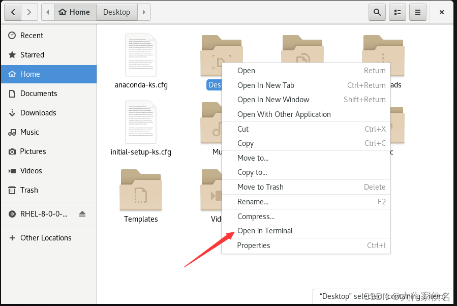Open the hamburger menu button
The height and width of the screenshot is (306, 457).
[x=418, y=12]
